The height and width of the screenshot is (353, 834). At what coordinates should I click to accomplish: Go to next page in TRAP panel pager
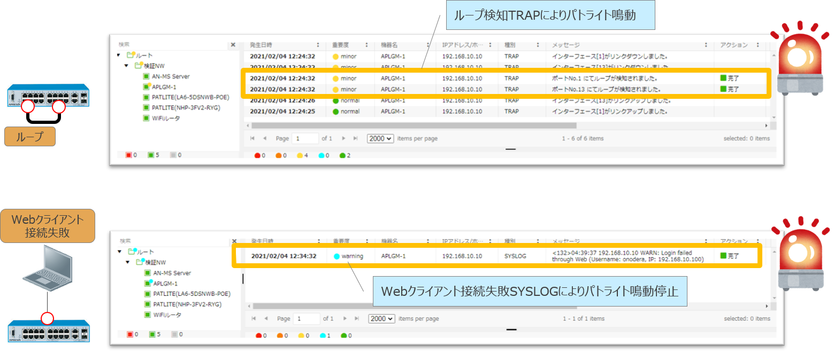343,138
